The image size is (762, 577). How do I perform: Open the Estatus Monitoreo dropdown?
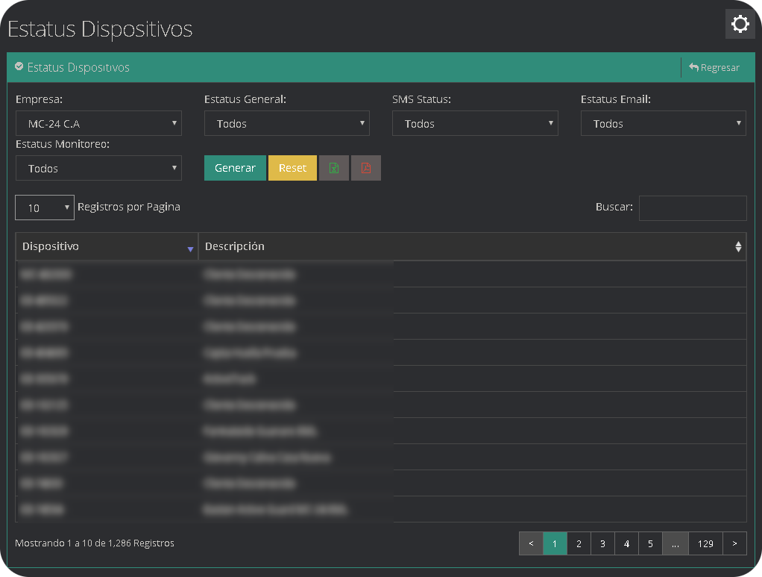(x=98, y=169)
